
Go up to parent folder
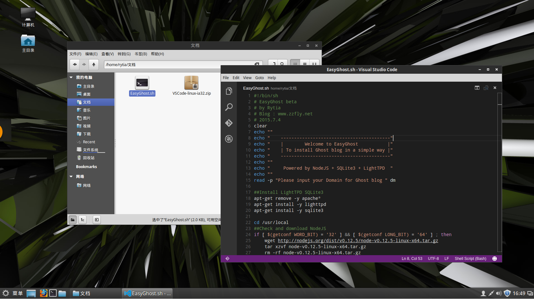tap(94, 65)
